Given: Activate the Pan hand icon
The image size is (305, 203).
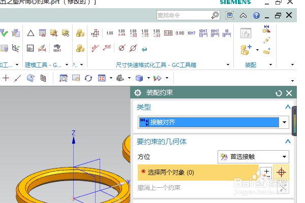Looking at the screenshot, I should click(x=76, y=78).
